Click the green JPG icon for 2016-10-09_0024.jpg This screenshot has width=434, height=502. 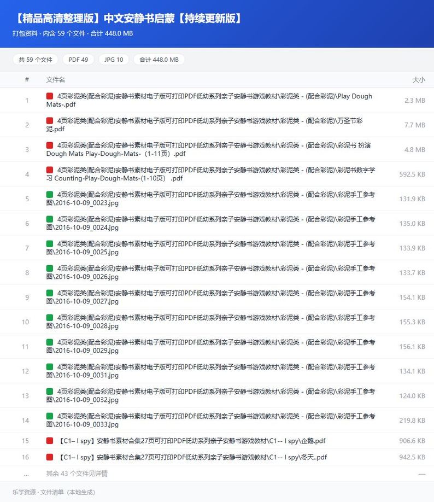[x=50, y=219]
